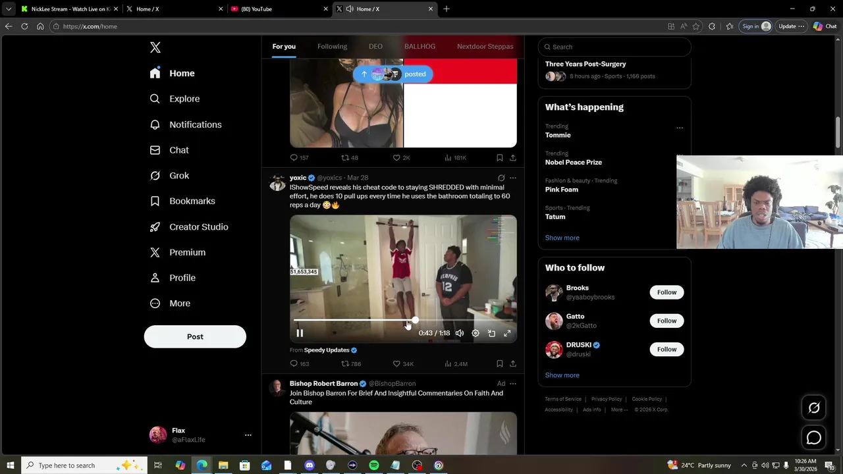843x474 pixels.
Task: Expand the More menu in the sidebar
Action: 170,303
